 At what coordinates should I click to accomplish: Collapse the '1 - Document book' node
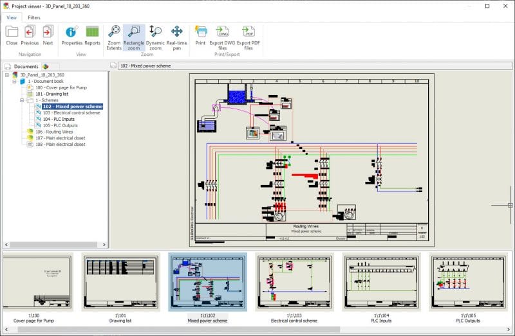[14, 82]
